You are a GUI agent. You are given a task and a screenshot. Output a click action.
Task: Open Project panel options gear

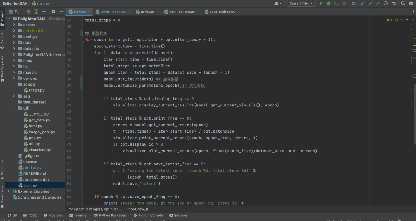click(54, 12)
